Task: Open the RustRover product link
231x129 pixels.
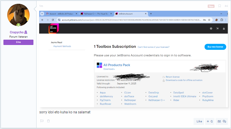Action: [105, 104]
